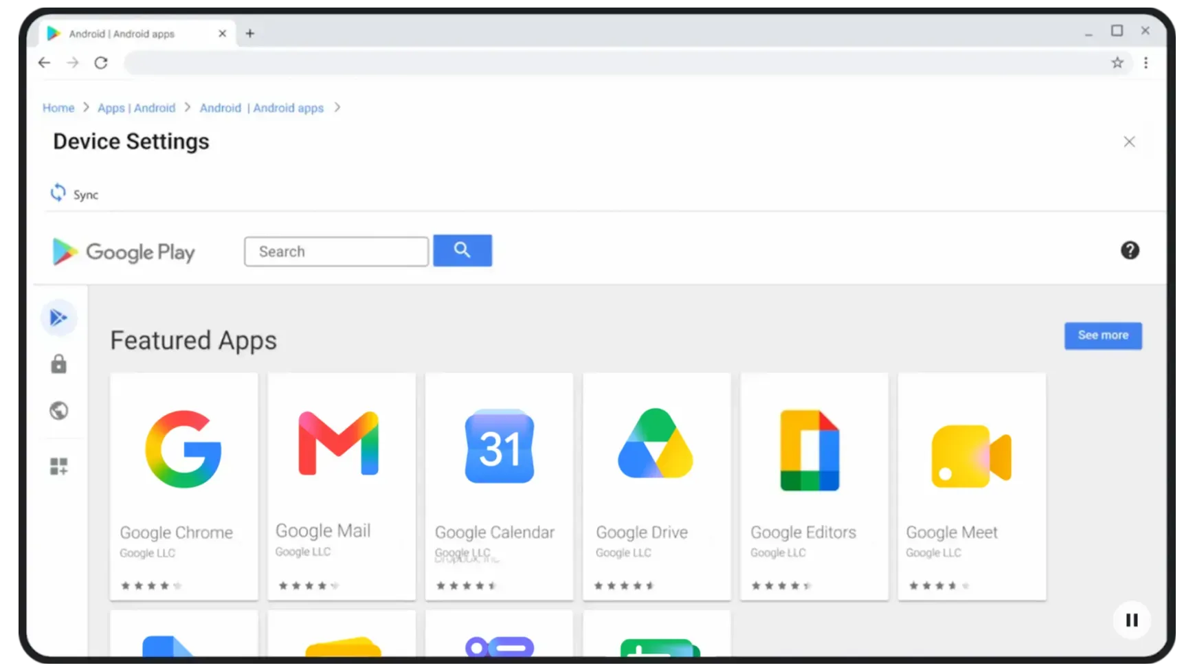Close the Device Settings panel

1129,142
